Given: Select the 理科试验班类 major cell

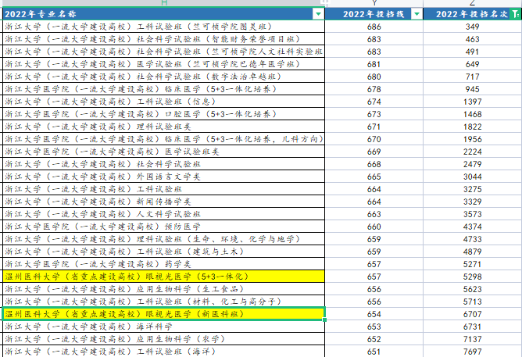Looking at the screenshot, I should (x=163, y=127).
